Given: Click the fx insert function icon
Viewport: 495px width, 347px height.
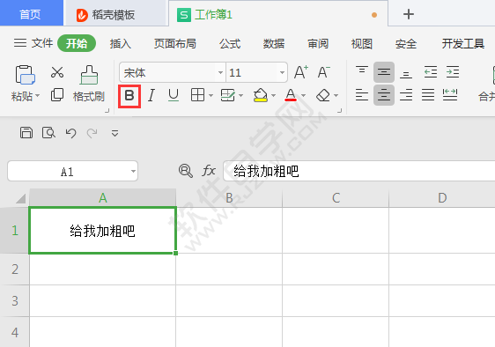Looking at the screenshot, I should point(209,171).
